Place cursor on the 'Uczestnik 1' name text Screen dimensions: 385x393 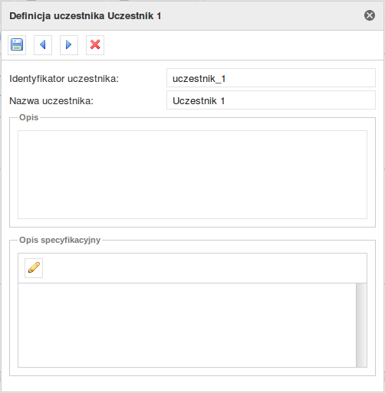199,101
